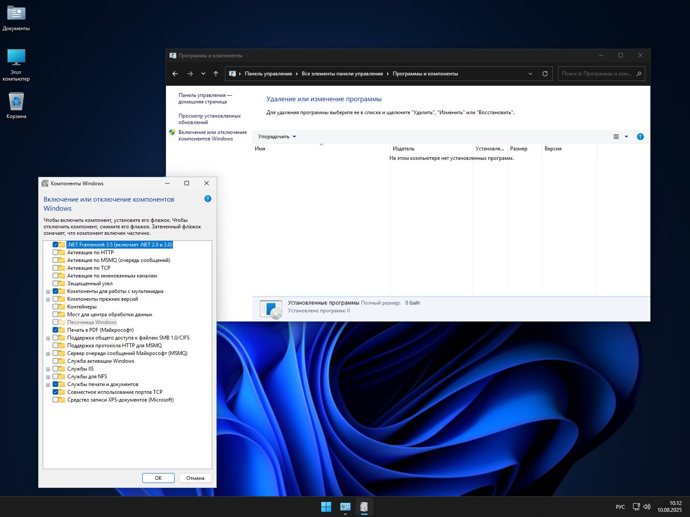Check Активация по HTTP checkbox
This screenshot has height=517, width=690.
[55, 252]
